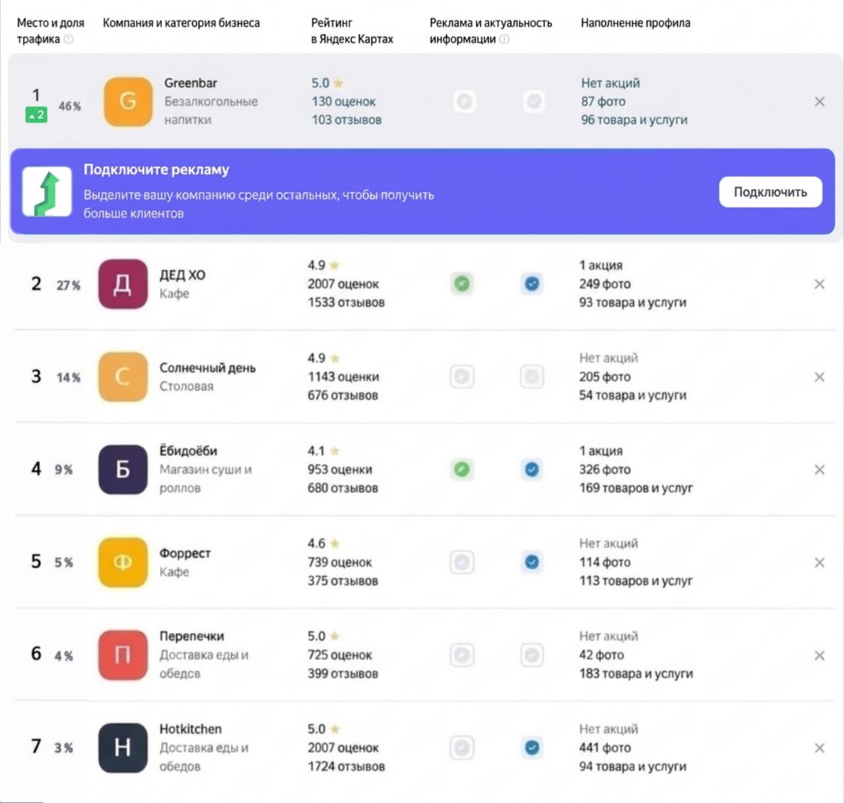The image size is (844, 803).
Task: Click the Солнечный день C logo
Action: (122, 376)
